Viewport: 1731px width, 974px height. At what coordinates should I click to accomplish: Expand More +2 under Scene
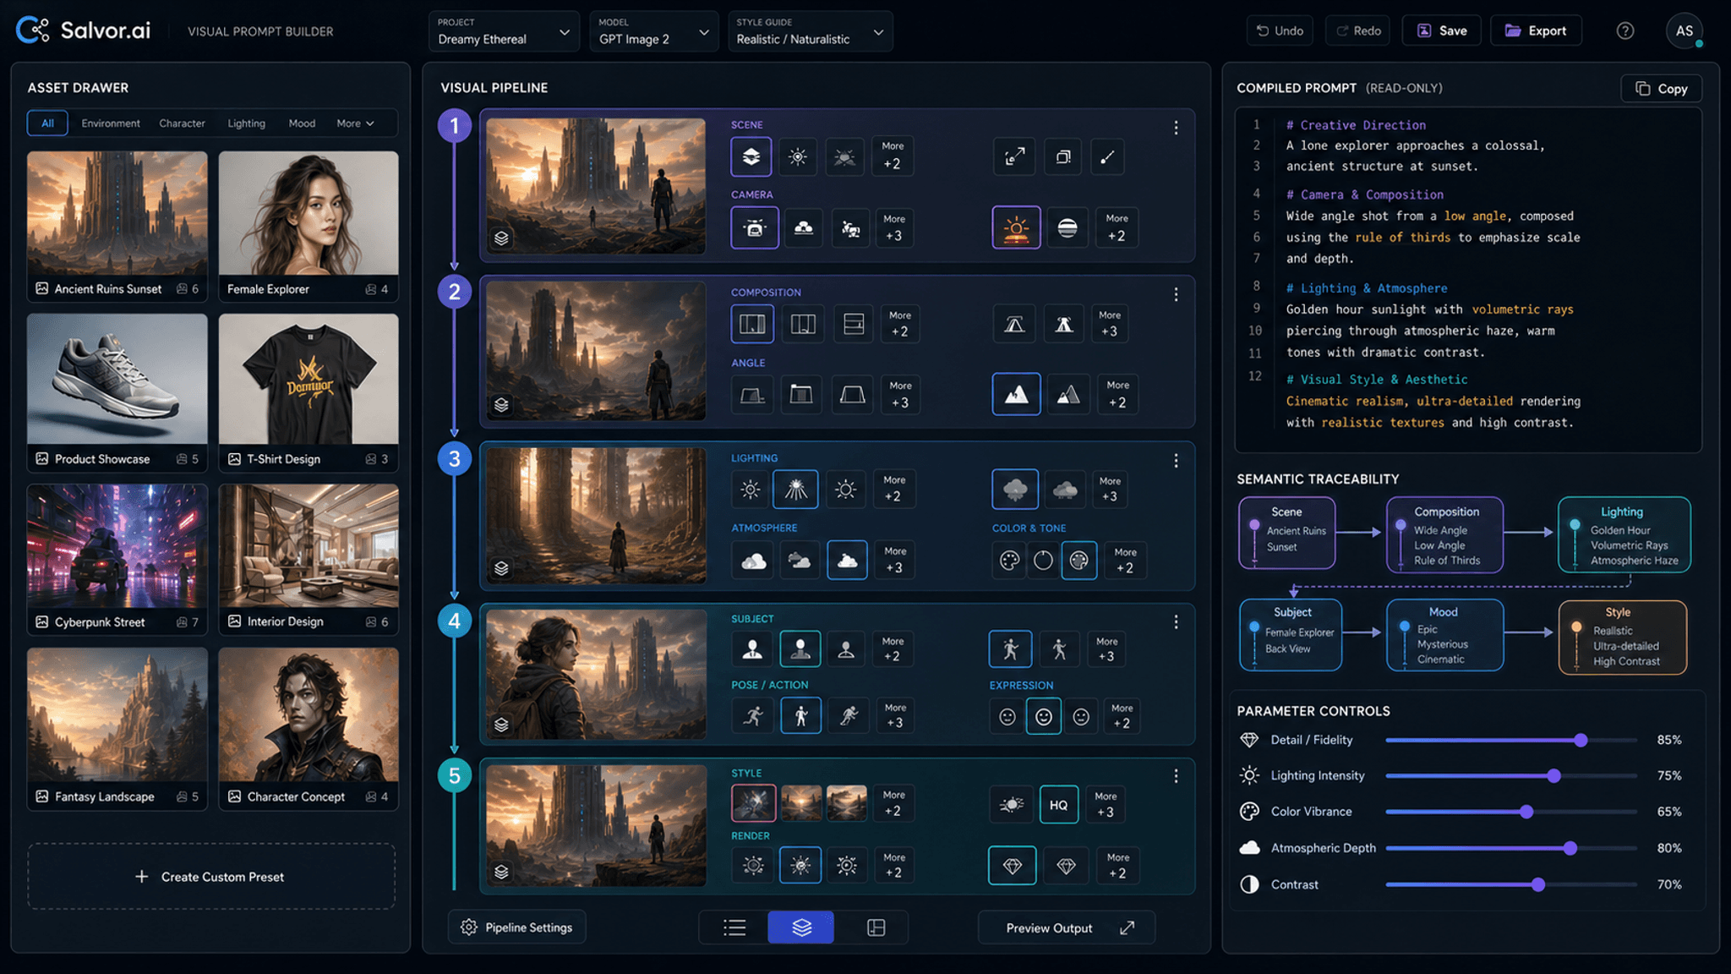893,156
